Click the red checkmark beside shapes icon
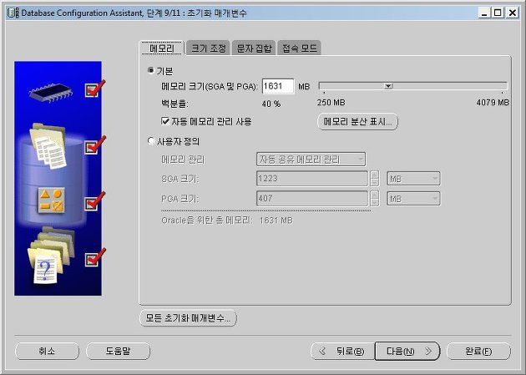The image size is (526, 375). tap(95, 201)
